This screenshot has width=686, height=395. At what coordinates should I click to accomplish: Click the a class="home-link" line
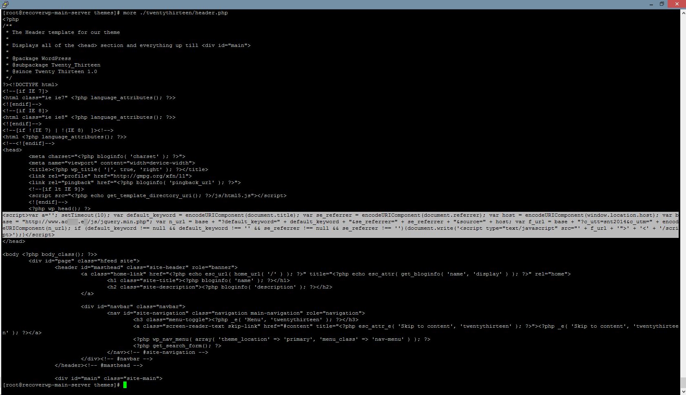coord(326,274)
